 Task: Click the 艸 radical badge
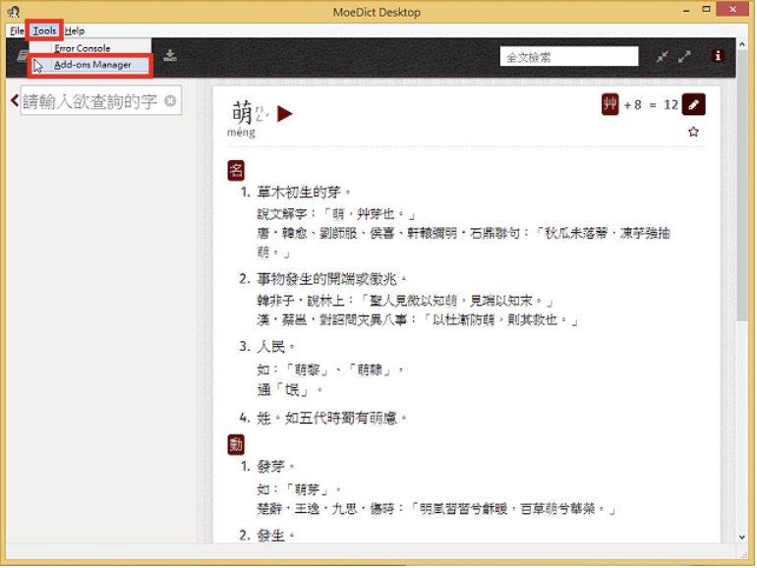[x=610, y=104]
